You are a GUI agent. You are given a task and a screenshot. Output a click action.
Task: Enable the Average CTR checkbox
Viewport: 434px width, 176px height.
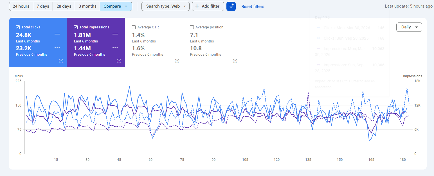coord(134,27)
